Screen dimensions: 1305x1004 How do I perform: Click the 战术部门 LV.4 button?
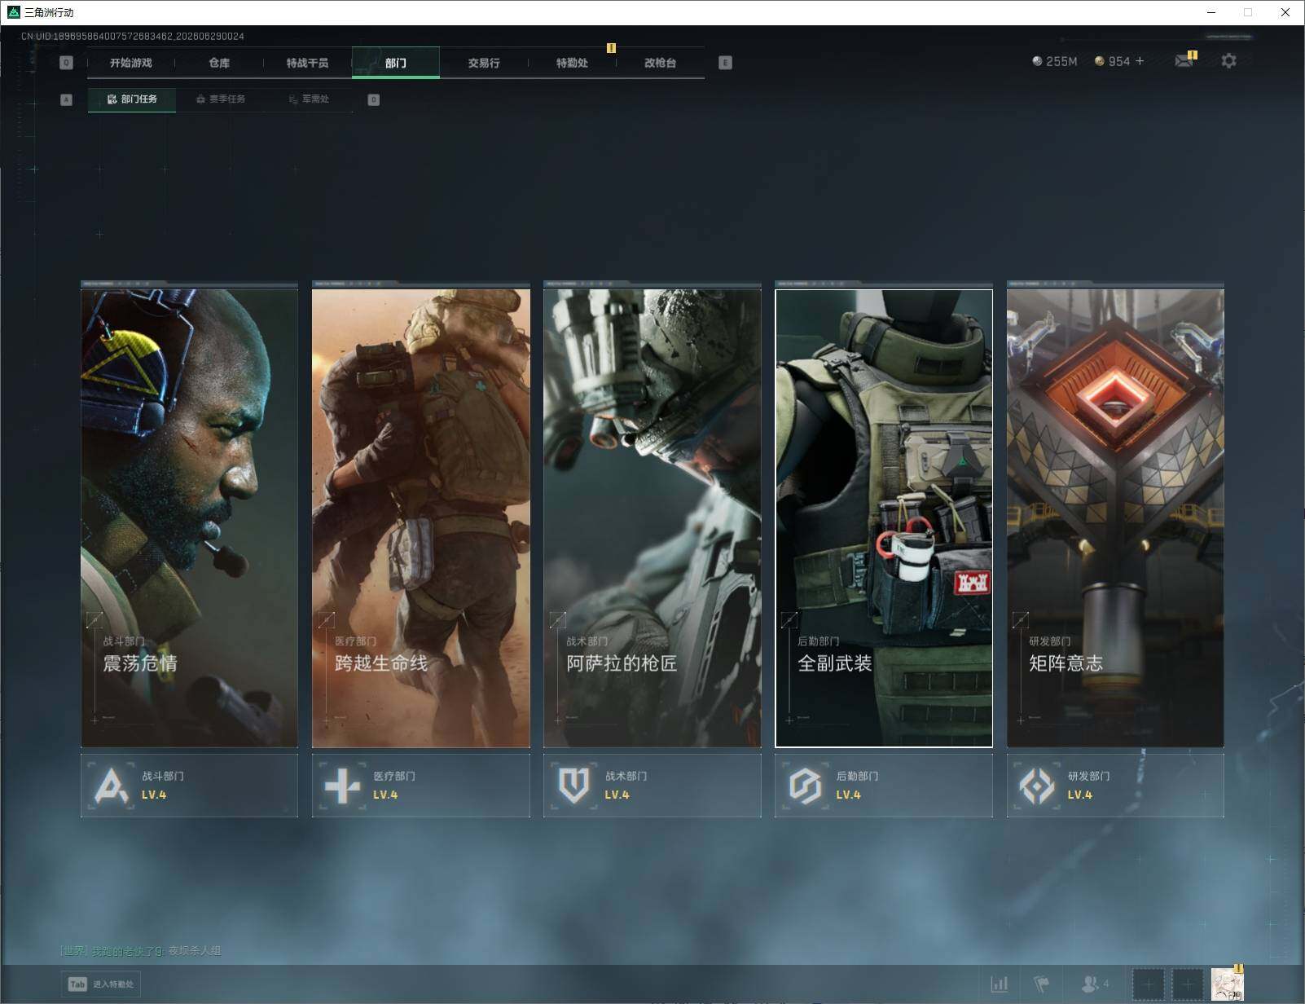(x=652, y=786)
